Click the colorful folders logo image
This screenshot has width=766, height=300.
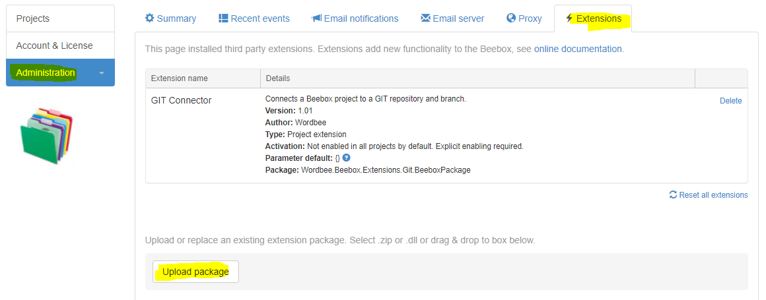[46, 136]
